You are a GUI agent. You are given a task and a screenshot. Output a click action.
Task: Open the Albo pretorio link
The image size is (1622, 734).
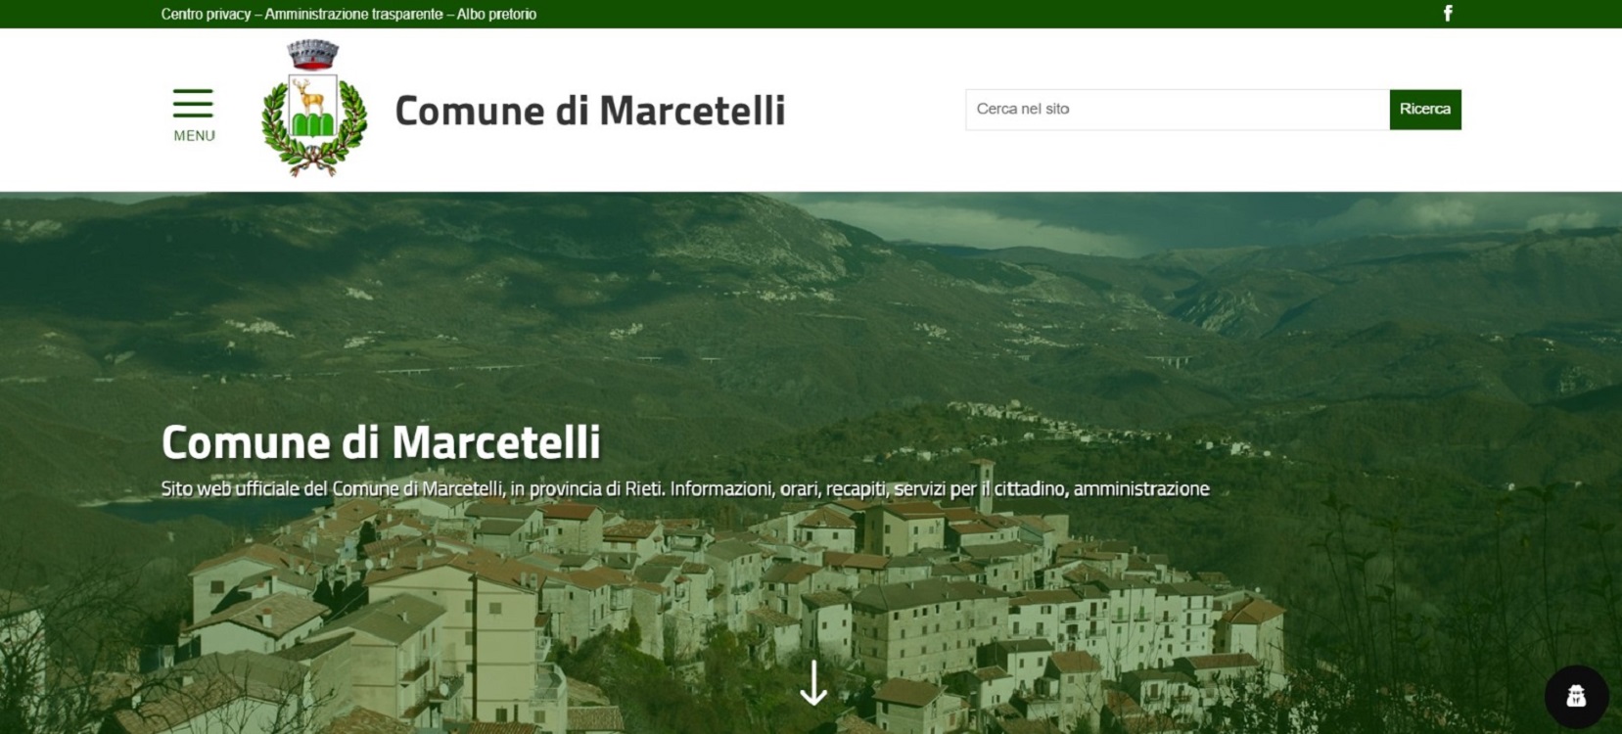coord(496,15)
